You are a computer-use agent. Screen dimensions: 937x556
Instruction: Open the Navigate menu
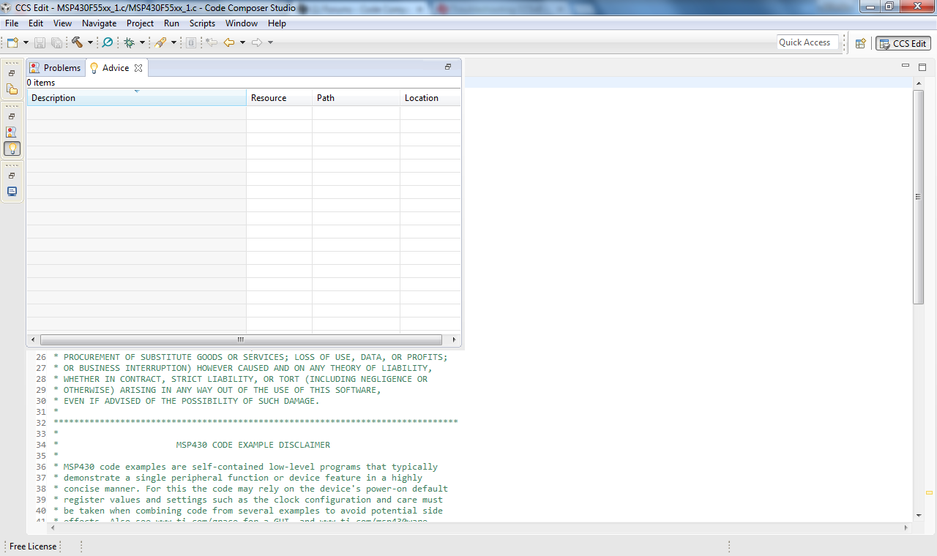99,23
